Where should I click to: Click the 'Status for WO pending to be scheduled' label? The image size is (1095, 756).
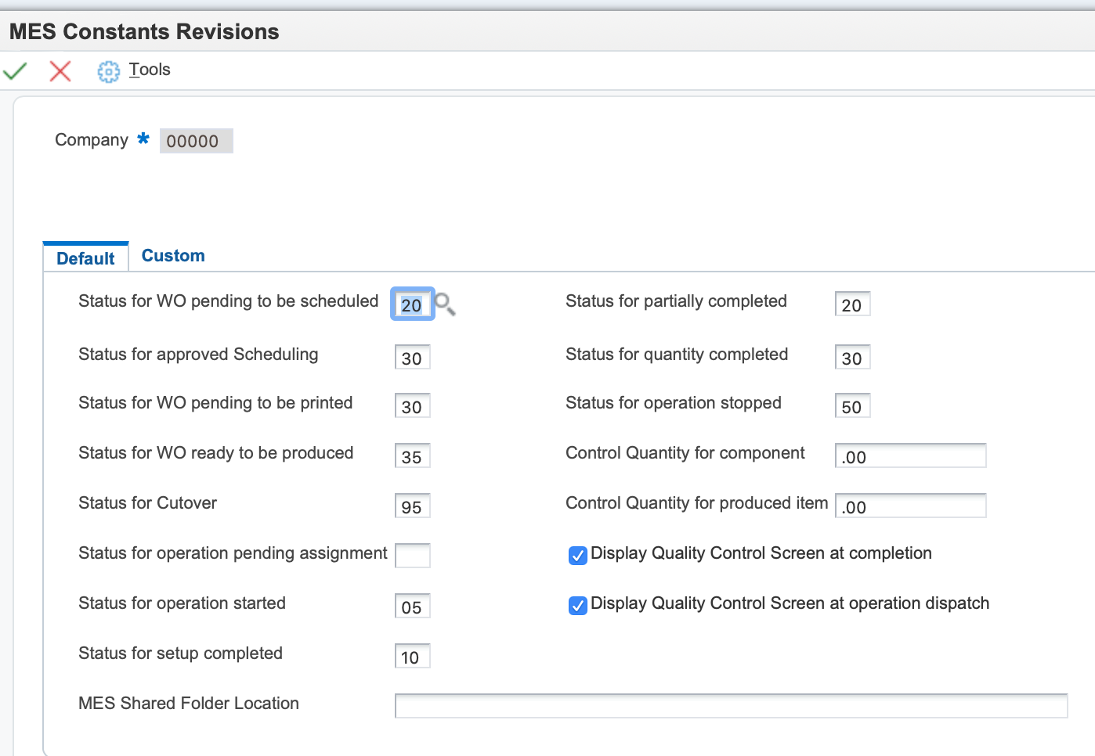228,301
